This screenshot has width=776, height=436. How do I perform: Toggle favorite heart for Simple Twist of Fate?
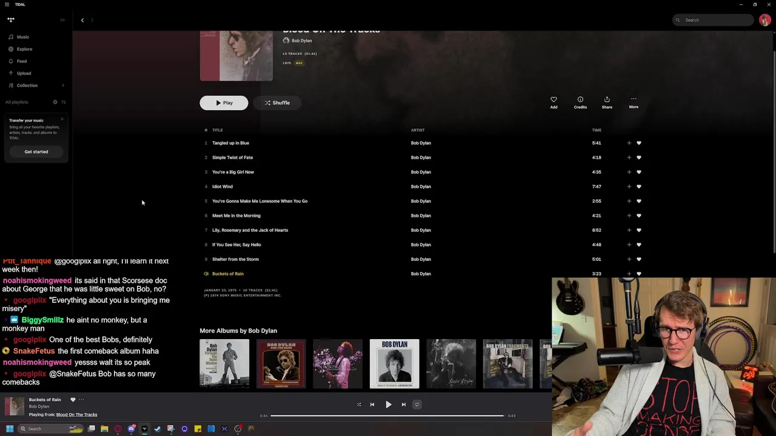pos(639,157)
